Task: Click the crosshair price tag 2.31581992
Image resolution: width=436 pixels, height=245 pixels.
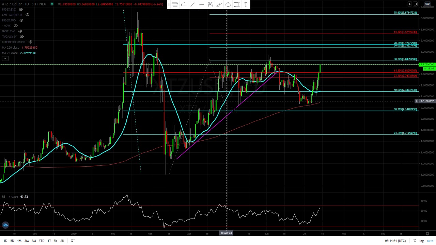Action: coord(427,101)
